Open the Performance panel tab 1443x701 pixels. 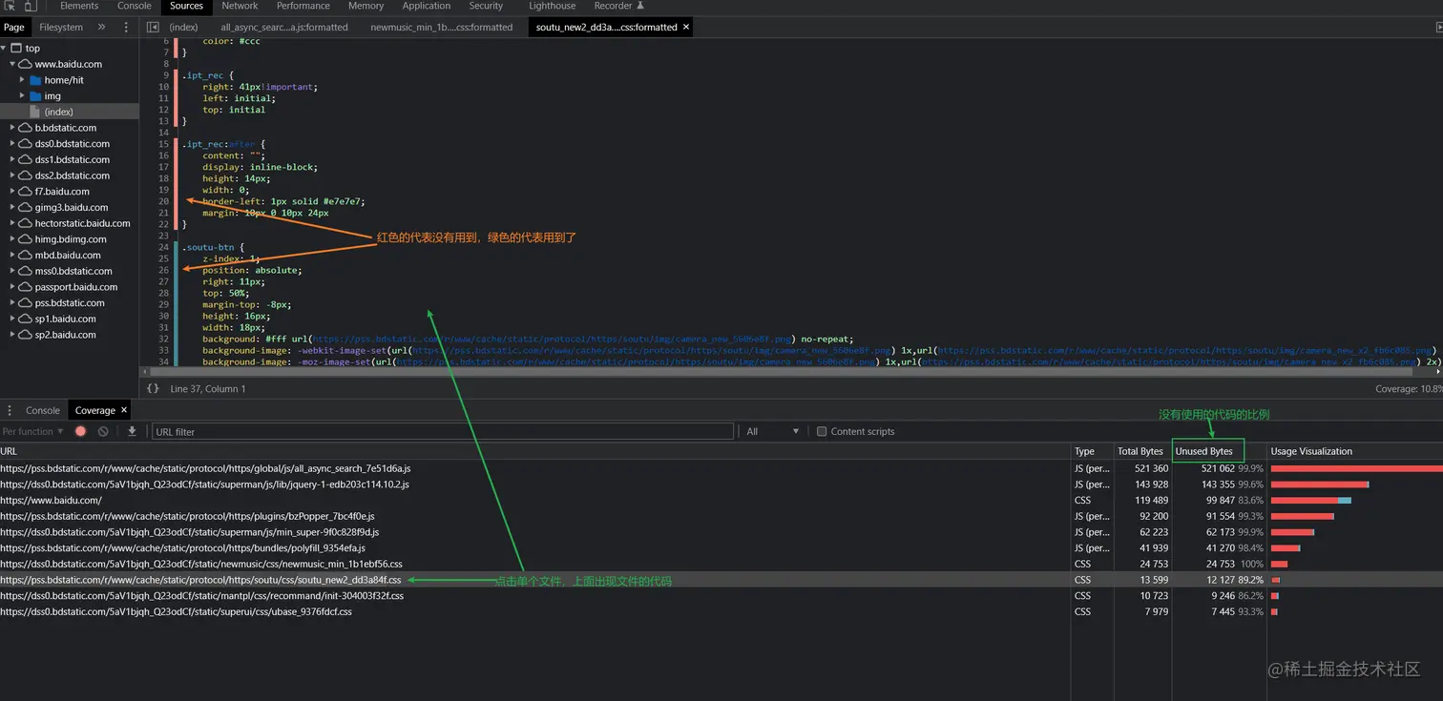pyautogui.click(x=303, y=6)
